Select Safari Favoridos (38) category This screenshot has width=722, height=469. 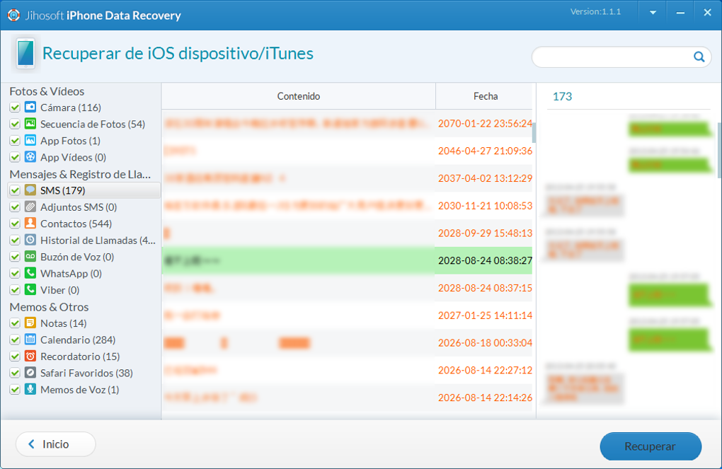coord(86,373)
